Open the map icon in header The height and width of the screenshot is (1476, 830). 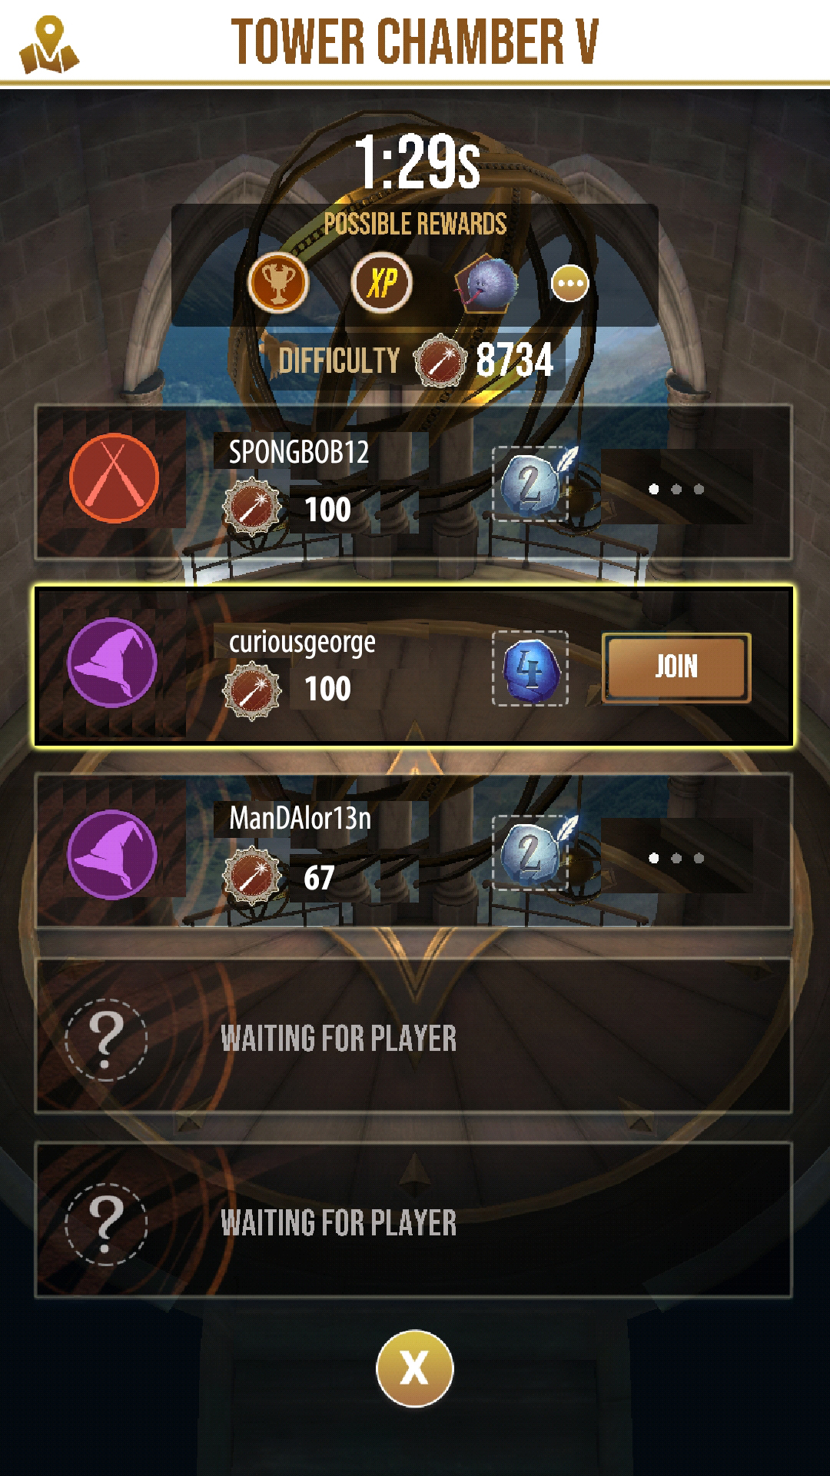click(x=48, y=46)
